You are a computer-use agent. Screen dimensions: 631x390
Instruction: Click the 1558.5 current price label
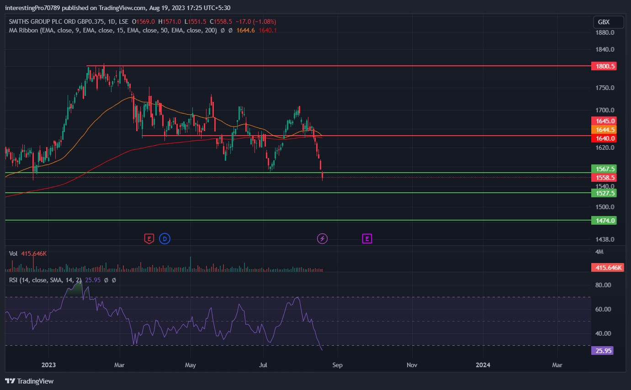pyautogui.click(x=604, y=178)
